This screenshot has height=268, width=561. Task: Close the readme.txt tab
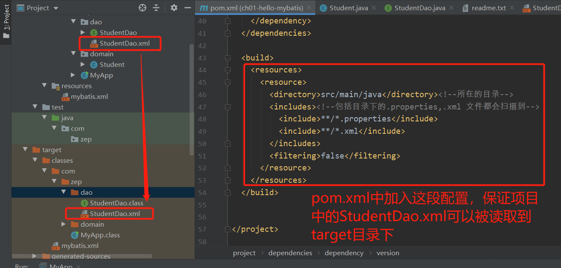[x=512, y=8]
